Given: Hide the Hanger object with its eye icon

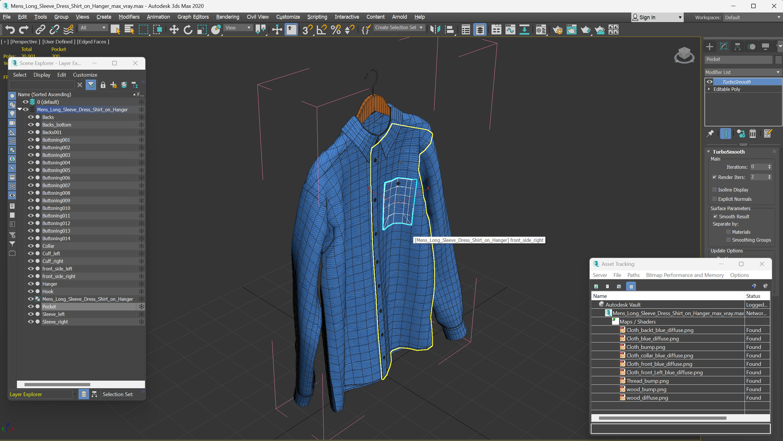Looking at the screenshot, I should tap(31, 284).
